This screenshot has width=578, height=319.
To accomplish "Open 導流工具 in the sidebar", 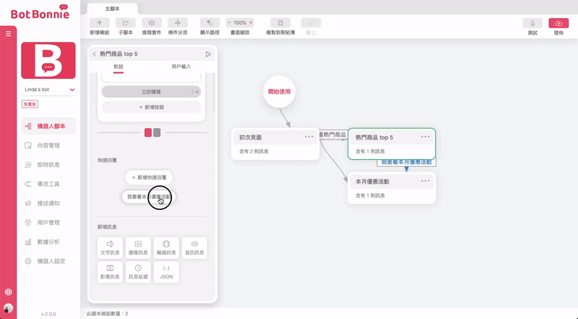I will pos(48,184).
